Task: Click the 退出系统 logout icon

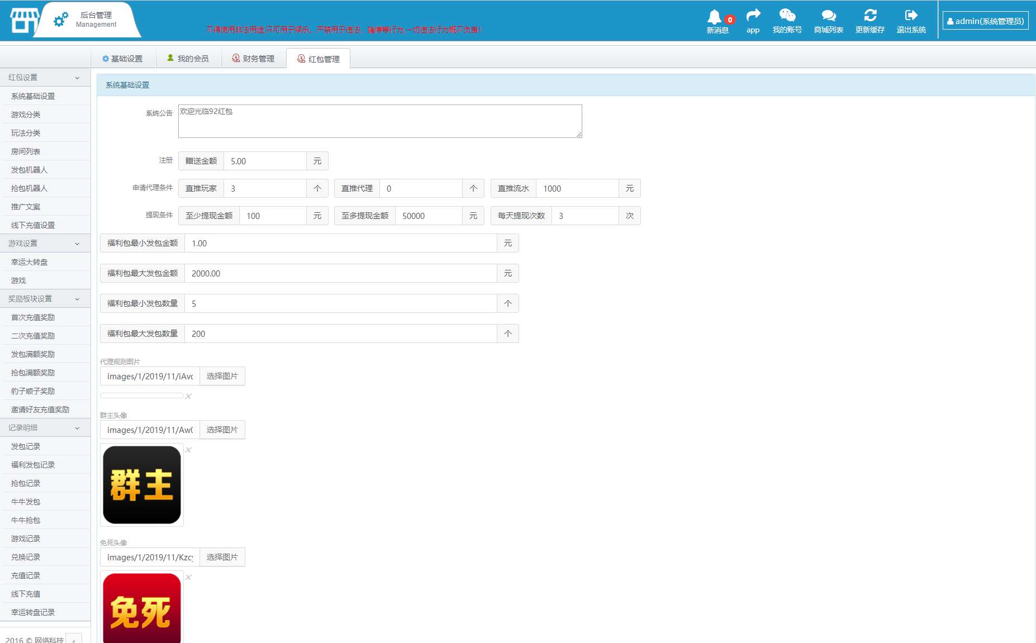Action: pos(911,15)
